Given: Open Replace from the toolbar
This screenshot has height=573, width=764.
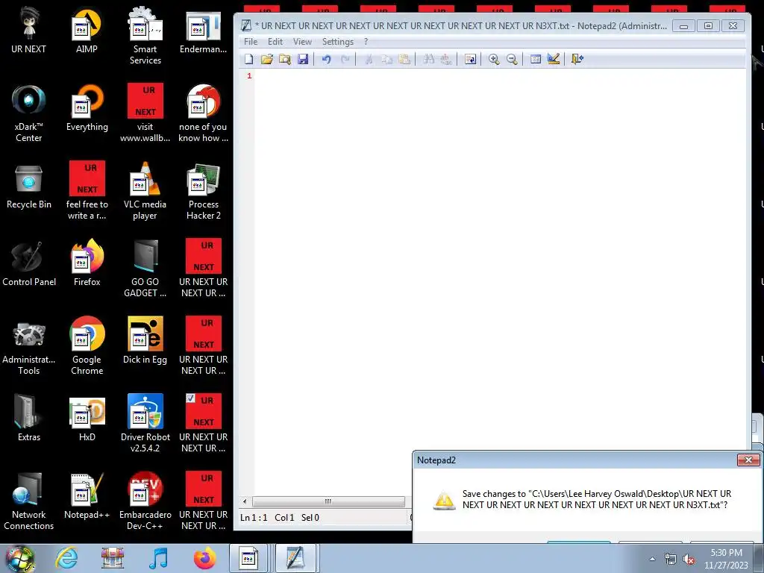Looking at the screenshot, I should coord(446,60).
